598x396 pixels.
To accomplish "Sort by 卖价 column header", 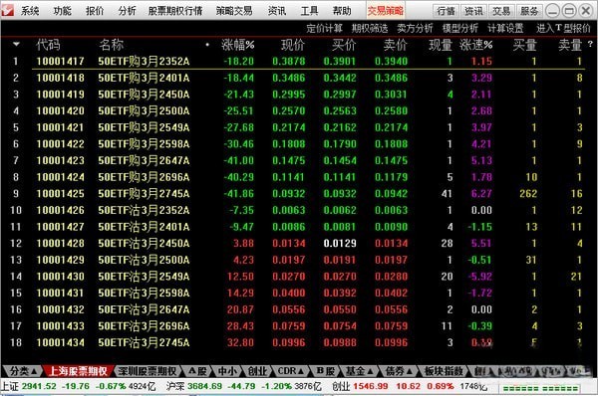I will coord(395,45).
